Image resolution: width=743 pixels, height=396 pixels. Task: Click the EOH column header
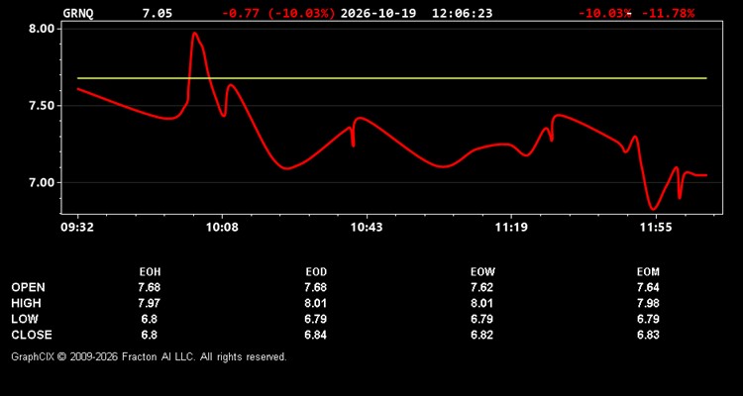pyautogui.click(x=150, y=272)
